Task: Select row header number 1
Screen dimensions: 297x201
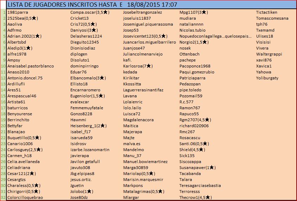Action: (3, 12)
